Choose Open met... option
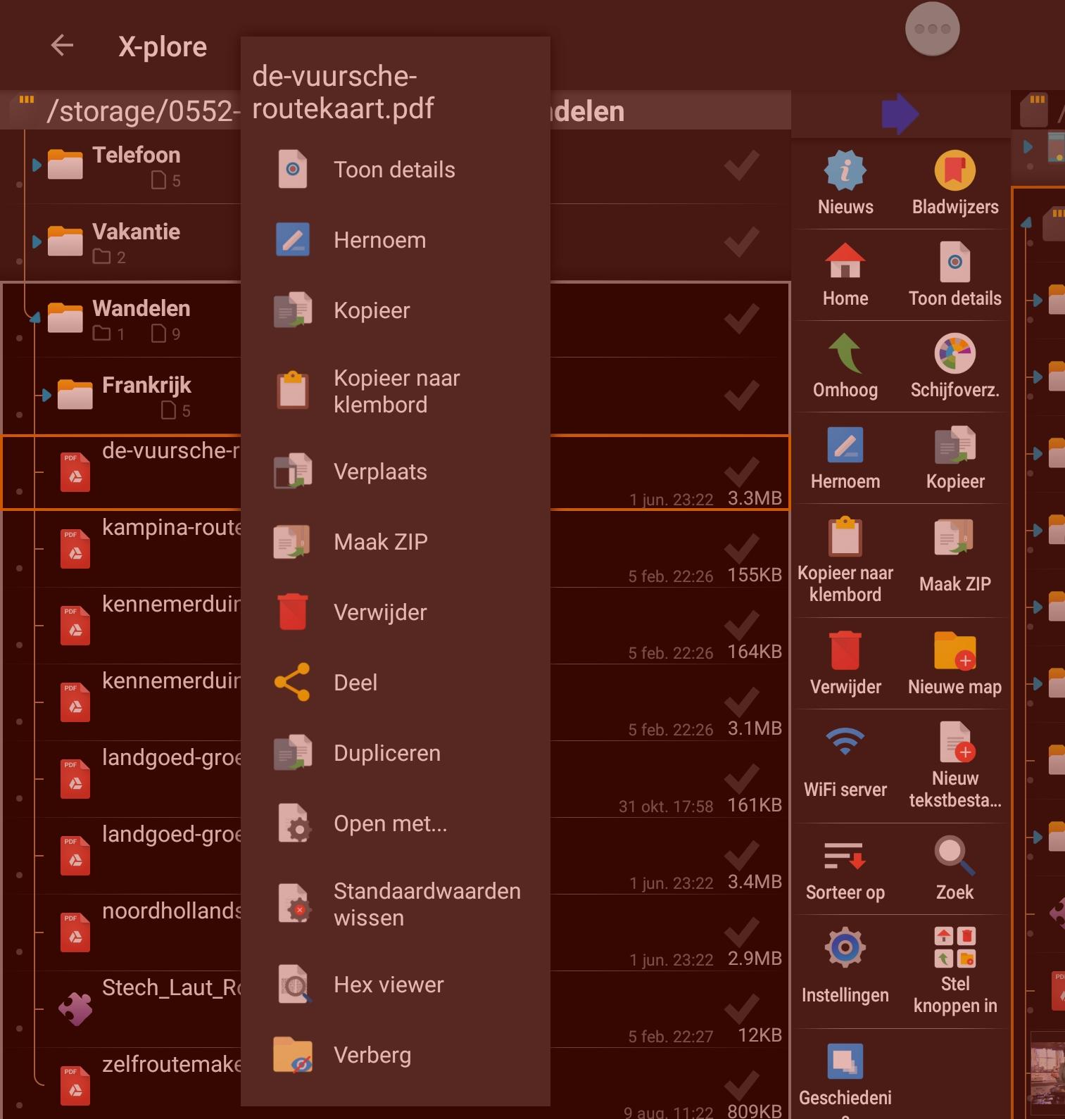The image size is (1065, 1119). [x=395, y=823]
